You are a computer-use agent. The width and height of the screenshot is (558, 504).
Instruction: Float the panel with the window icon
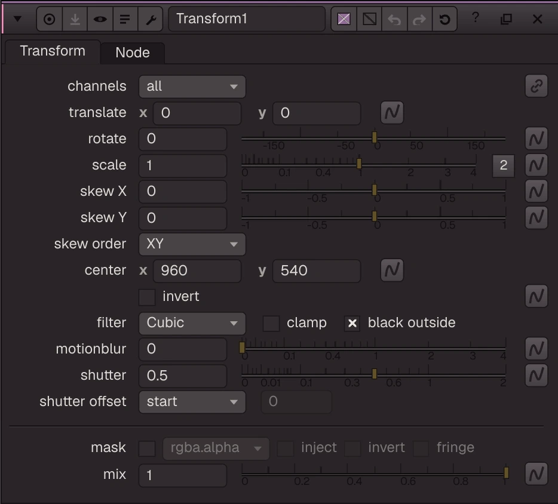coord(506,19)
